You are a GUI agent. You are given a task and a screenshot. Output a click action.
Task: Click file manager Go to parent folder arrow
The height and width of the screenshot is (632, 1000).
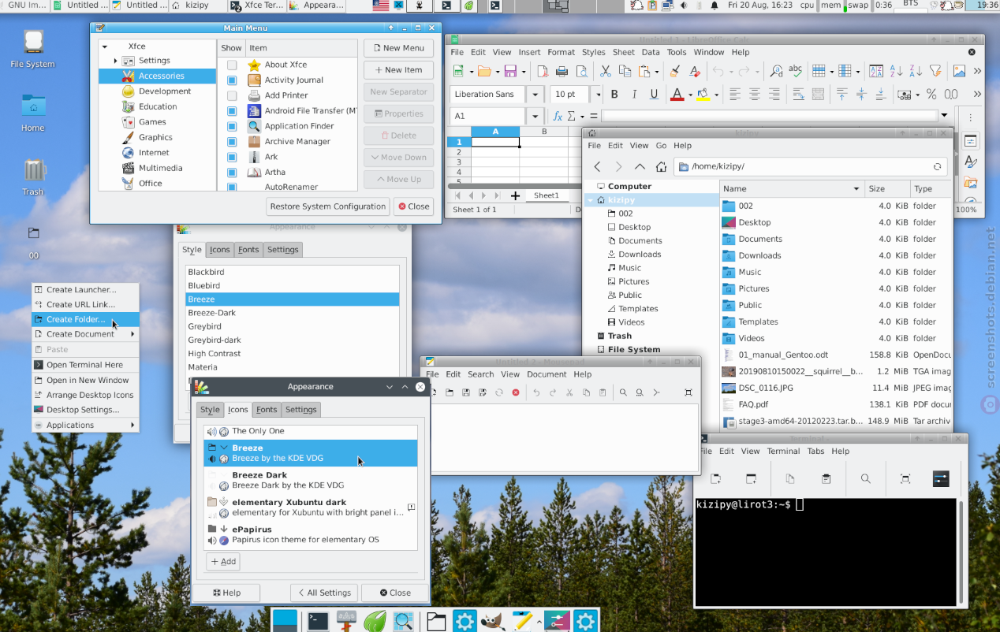[640, 166]
